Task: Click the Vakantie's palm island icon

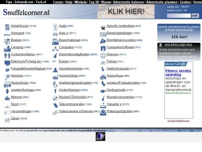Action: pyautogui.click(x=103, y=105)
